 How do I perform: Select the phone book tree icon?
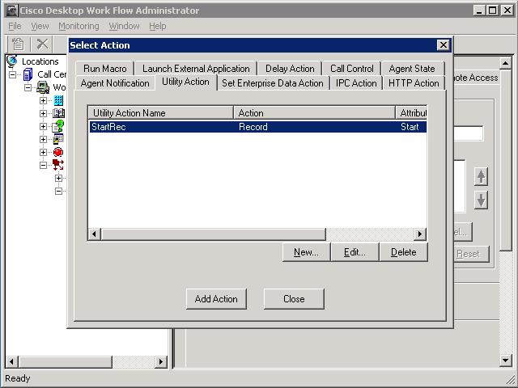pos(58,113)
